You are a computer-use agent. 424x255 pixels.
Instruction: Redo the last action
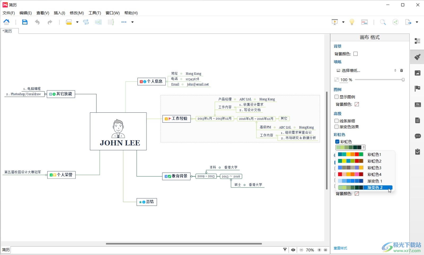click(50, 22)
